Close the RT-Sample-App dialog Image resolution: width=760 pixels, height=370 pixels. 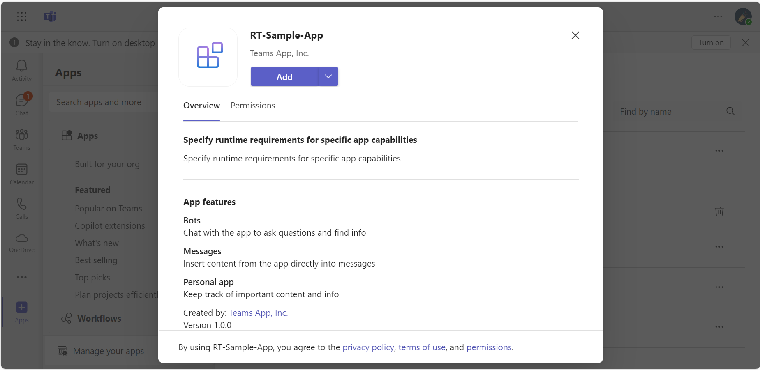pos(575,35)
